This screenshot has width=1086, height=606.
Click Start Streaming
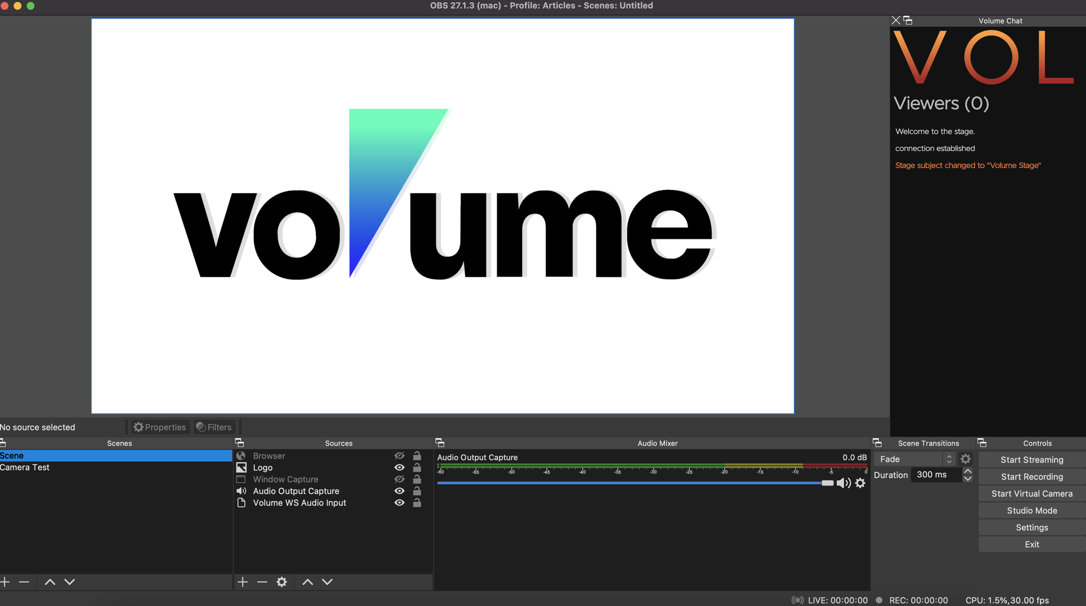click(1032, 460)
